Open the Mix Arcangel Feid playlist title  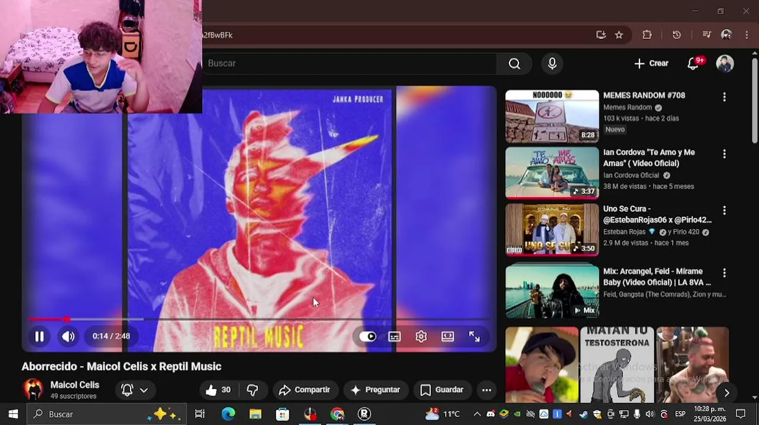(657, 277)
